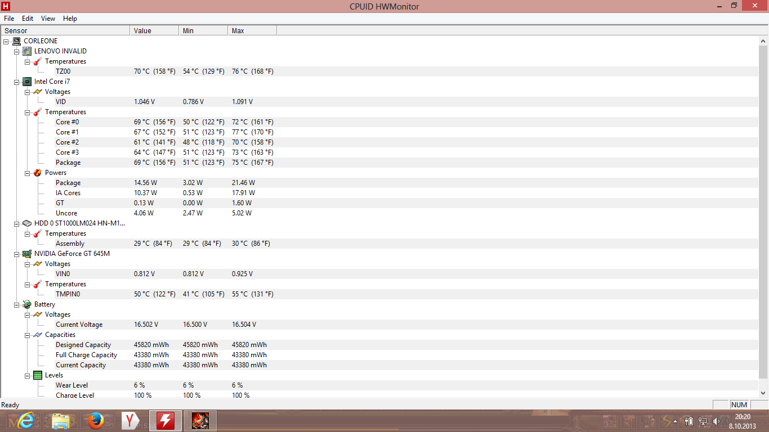This screenshot has width=769, height=432.
Task: Open the View menu
Action: (x=48, y=19)
